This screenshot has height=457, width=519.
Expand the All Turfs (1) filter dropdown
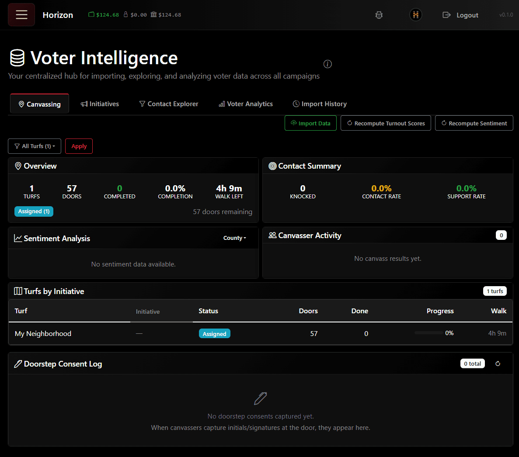click(x=35, y=146)
